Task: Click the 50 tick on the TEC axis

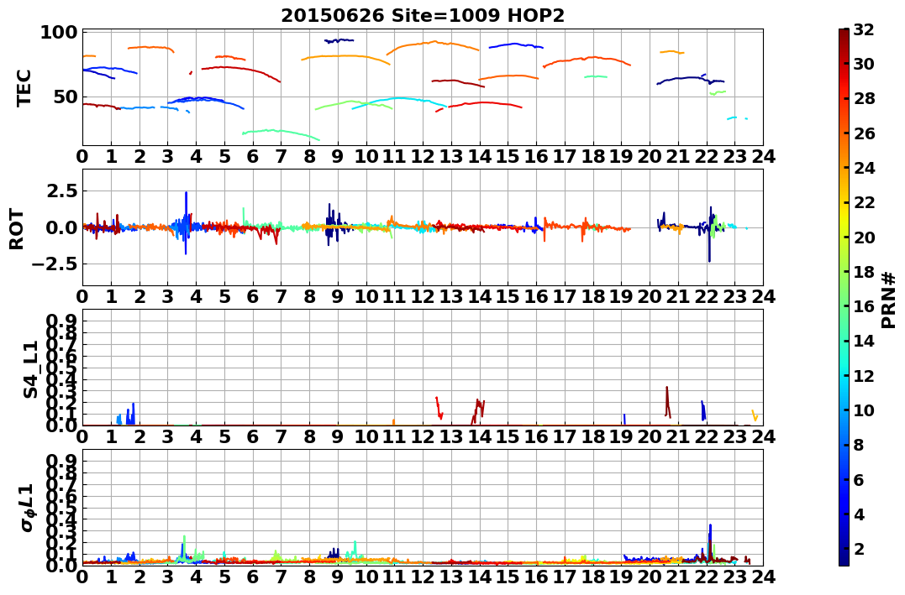Action: coord(65,97)
